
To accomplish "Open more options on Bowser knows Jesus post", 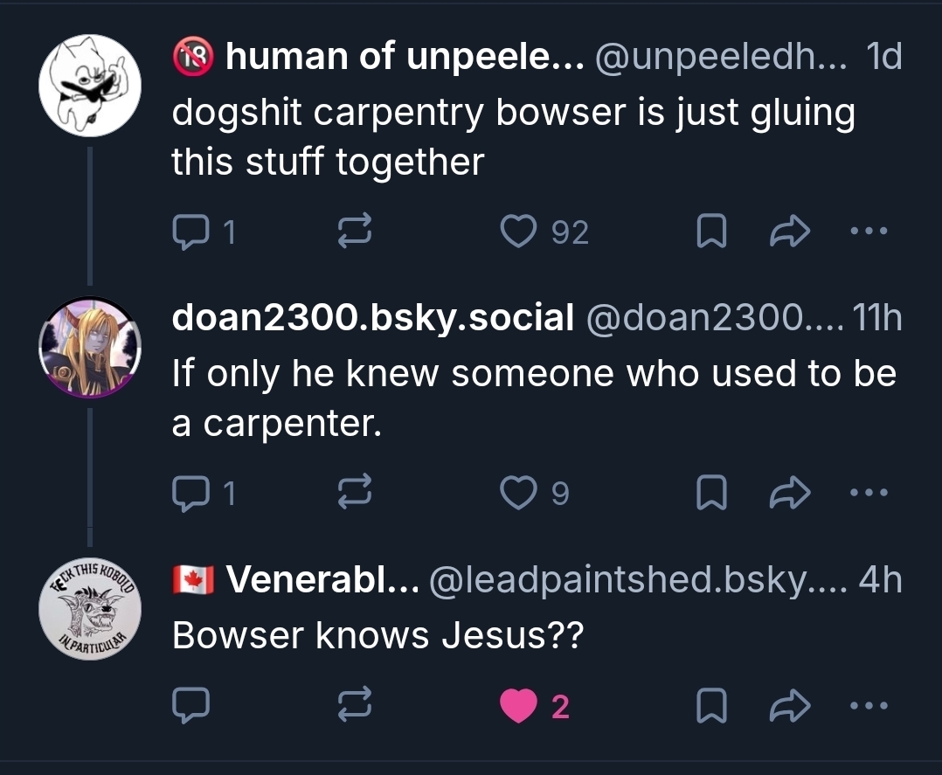I will [x=870, y=706].
